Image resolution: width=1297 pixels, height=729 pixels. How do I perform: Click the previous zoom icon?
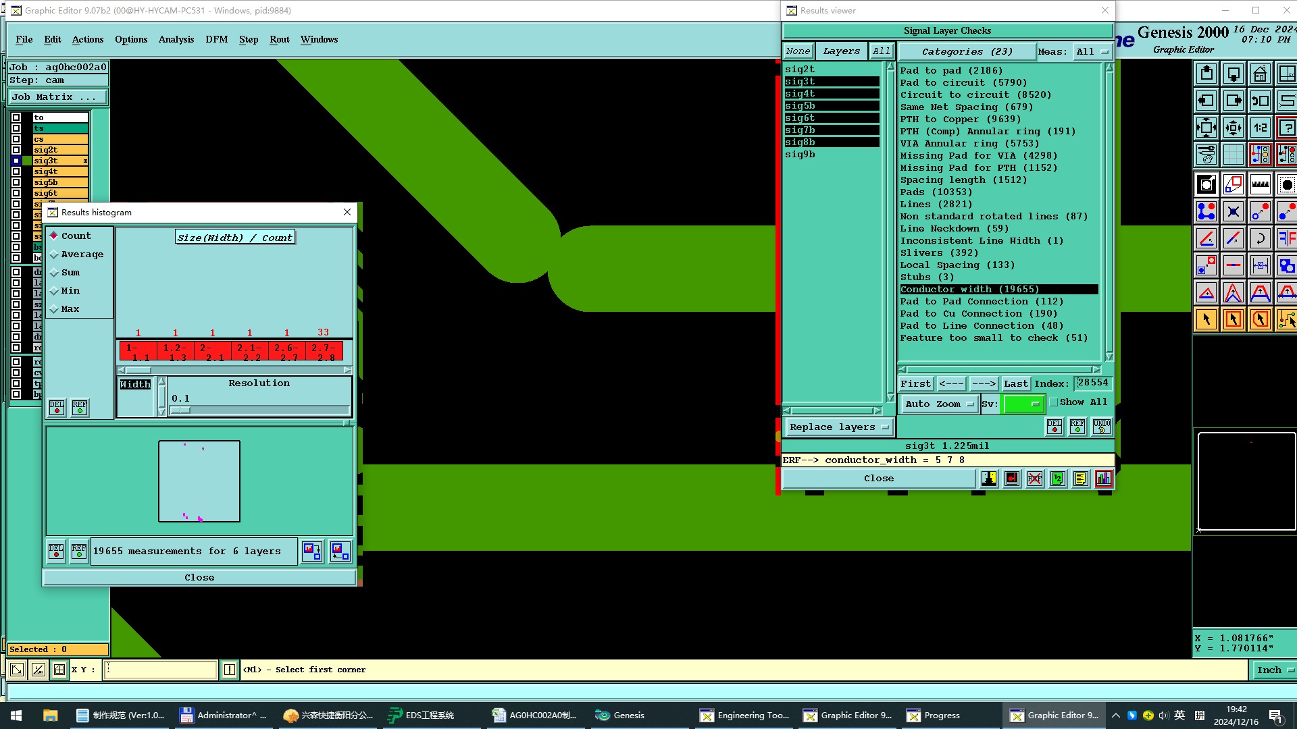1261,101
